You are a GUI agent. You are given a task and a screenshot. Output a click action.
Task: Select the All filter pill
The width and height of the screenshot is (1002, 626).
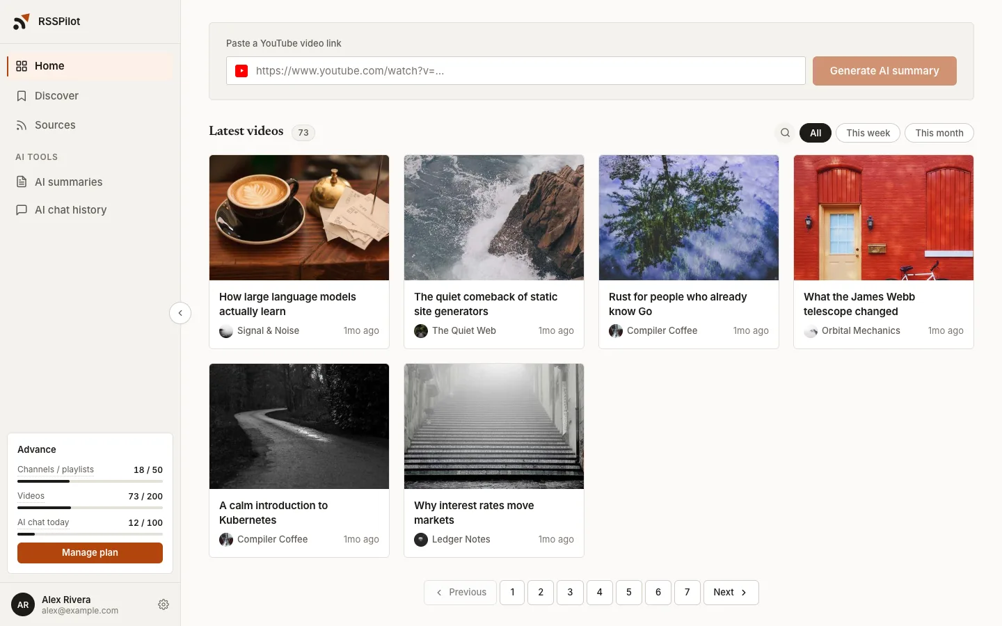tap(816, 133)
